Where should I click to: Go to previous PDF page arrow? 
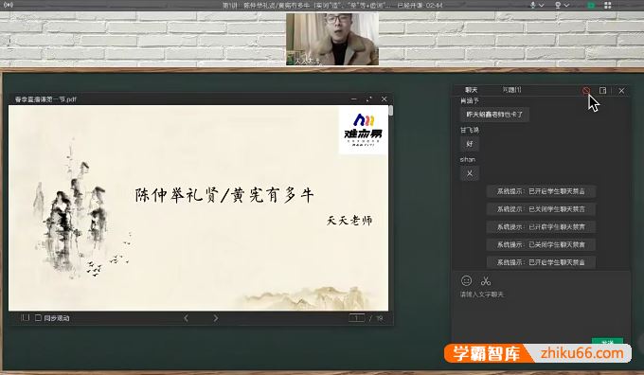click(x=186, y=318)
